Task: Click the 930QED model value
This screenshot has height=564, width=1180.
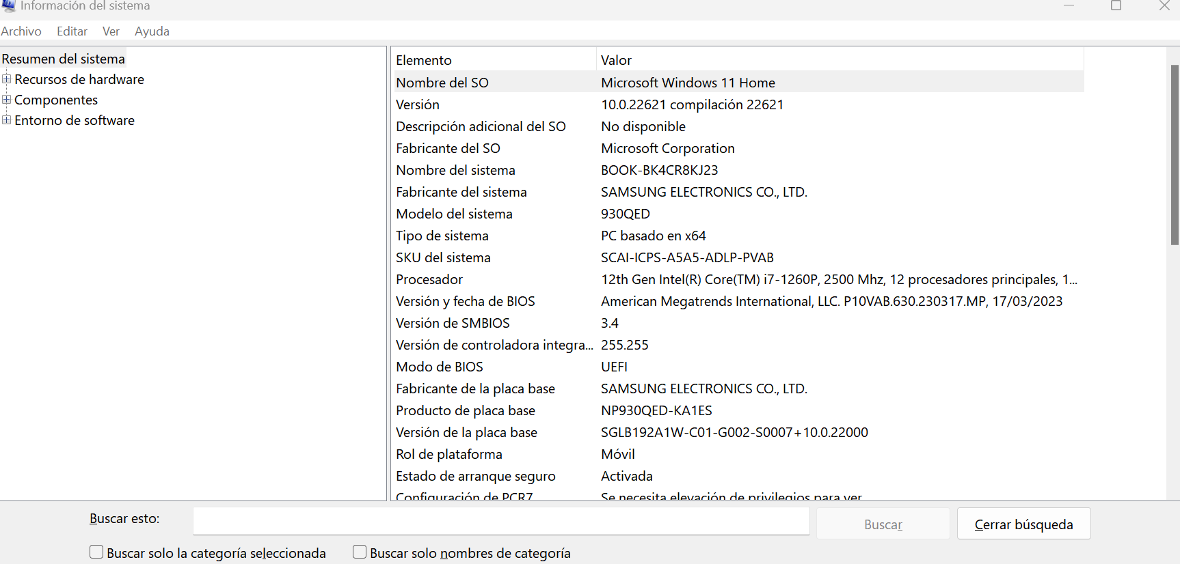Action: click(626, 214)
